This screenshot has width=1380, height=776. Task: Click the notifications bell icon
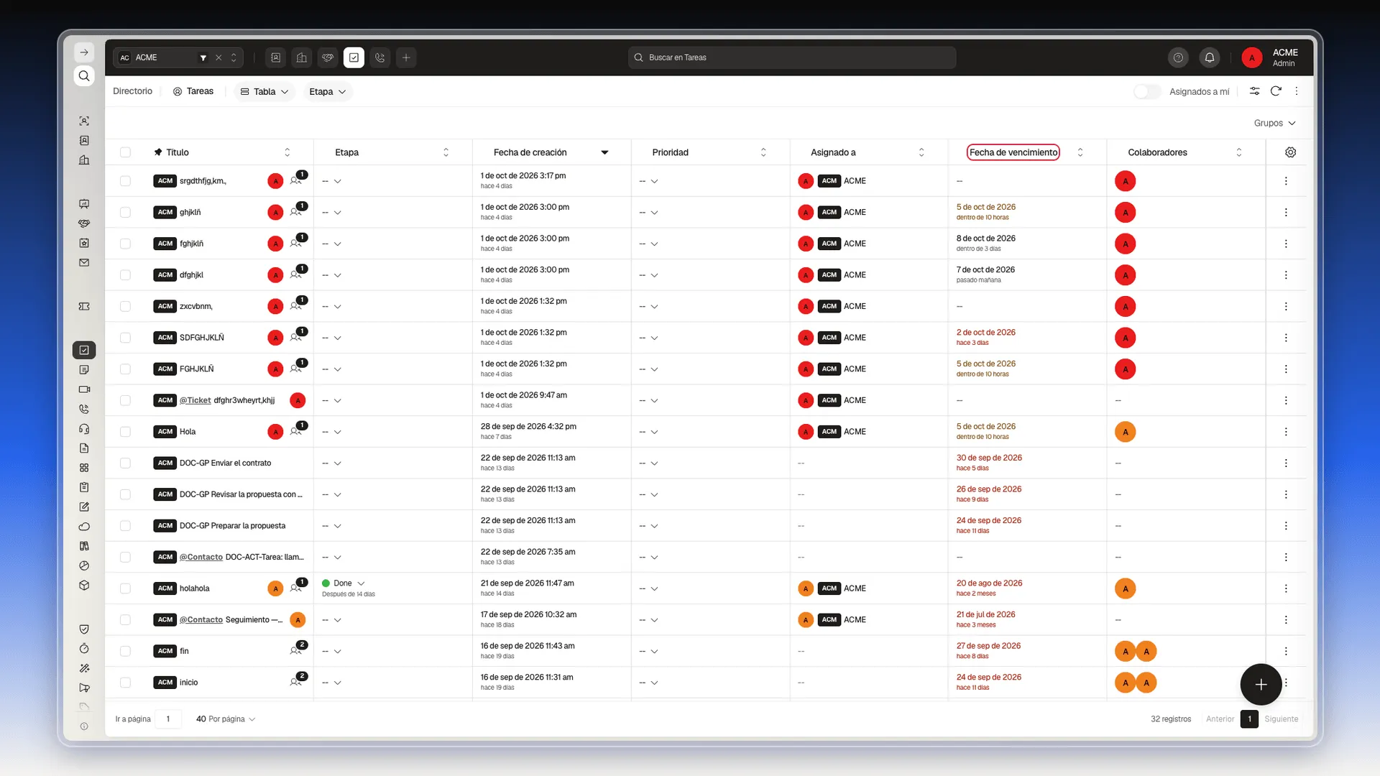tap(1210, 57)
